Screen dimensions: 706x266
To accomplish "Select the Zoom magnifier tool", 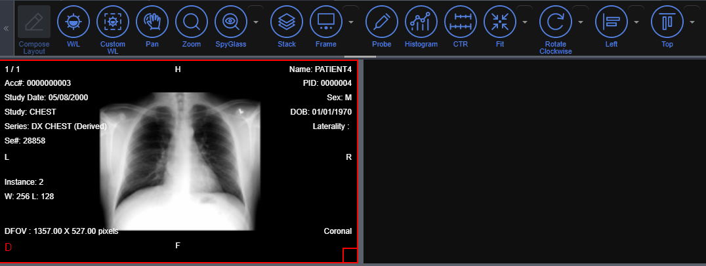I will (x=192, y=22).
